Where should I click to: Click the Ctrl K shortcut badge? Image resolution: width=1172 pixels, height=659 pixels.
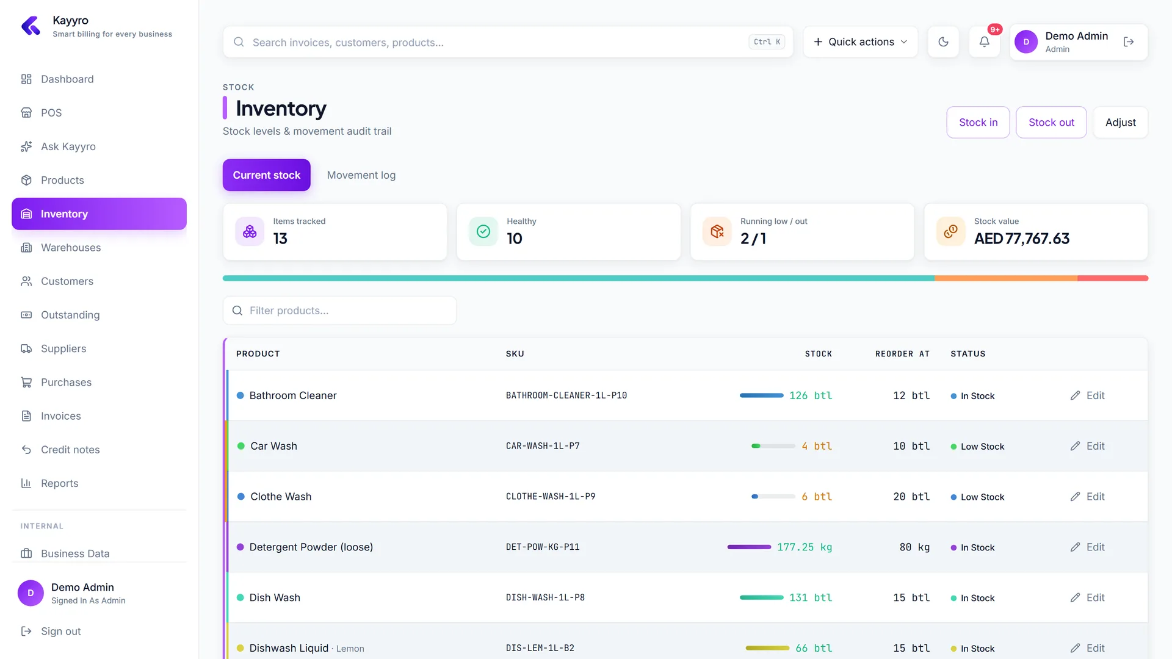pyautogui.click(x=767, y=42)
